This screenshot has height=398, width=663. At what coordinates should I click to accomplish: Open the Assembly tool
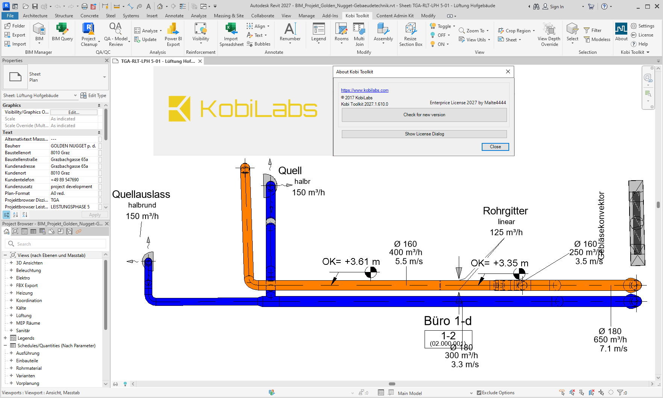click(x=383, y=32)
